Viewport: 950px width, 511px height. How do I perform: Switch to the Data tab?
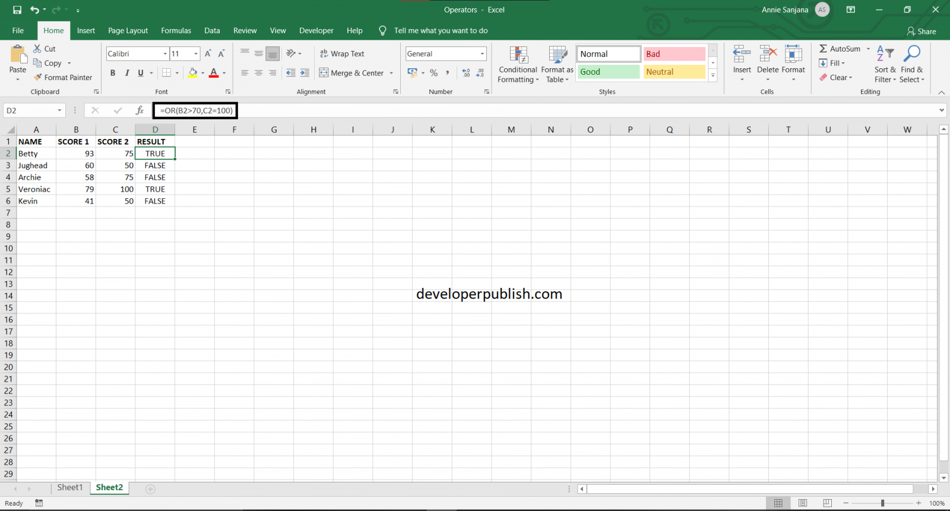pos(212,30)
